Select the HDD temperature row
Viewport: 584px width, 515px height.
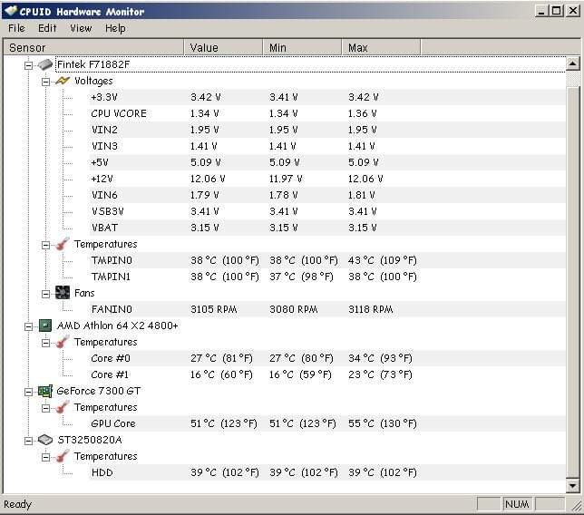327,473
